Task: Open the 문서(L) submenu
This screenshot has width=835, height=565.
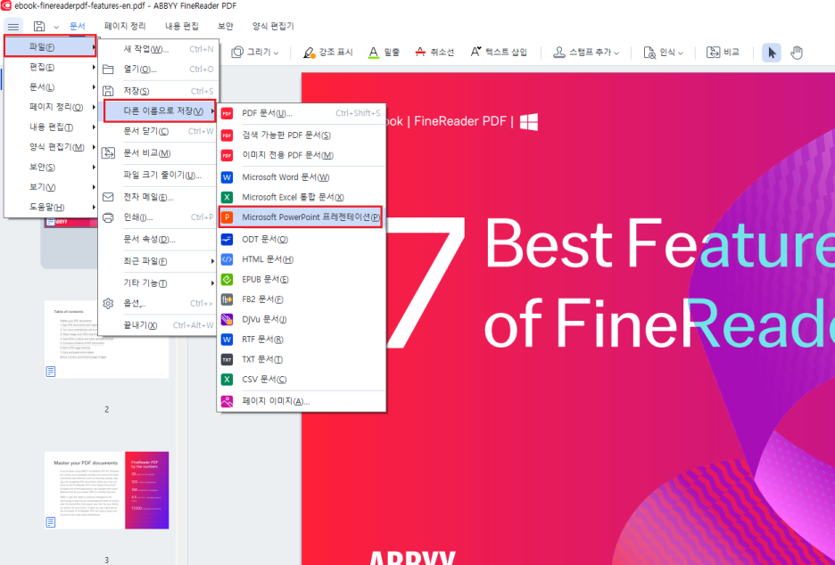Action: pyautogui.click(x=50, y=86)
